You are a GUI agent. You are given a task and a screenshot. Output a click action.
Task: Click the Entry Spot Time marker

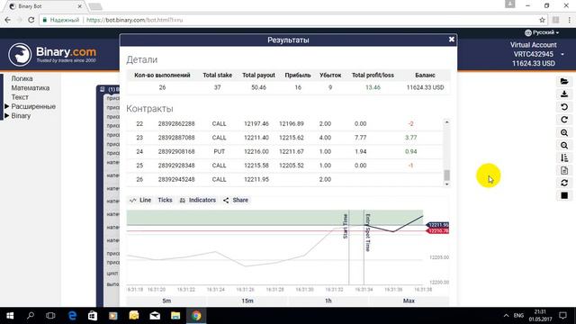coord(367,232)
